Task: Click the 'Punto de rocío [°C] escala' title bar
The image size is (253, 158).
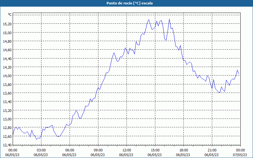Action: [126, 3]
